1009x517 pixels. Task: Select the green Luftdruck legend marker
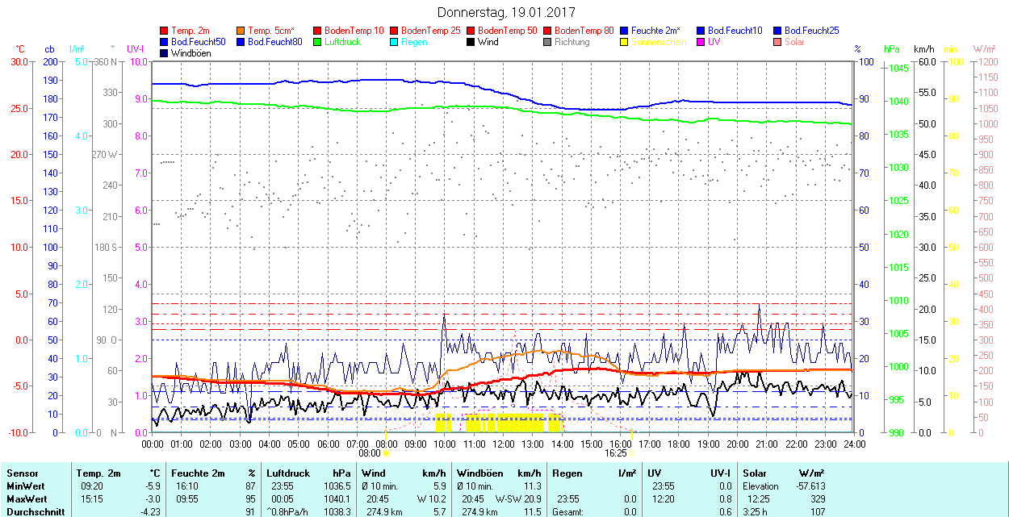pyautogui.click(x=318, y=42)
